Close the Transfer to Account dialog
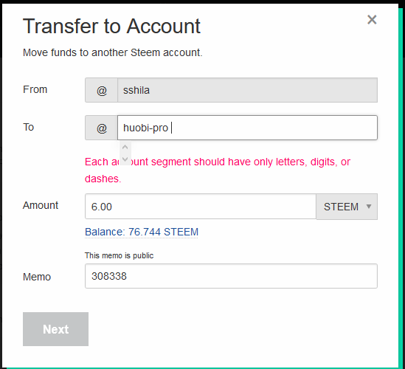 click(x=372, y=20)
